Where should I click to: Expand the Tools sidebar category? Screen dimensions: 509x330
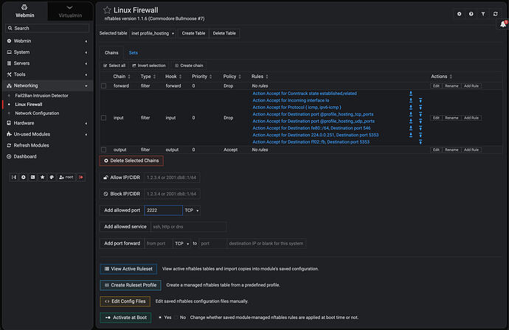[47, 74]
